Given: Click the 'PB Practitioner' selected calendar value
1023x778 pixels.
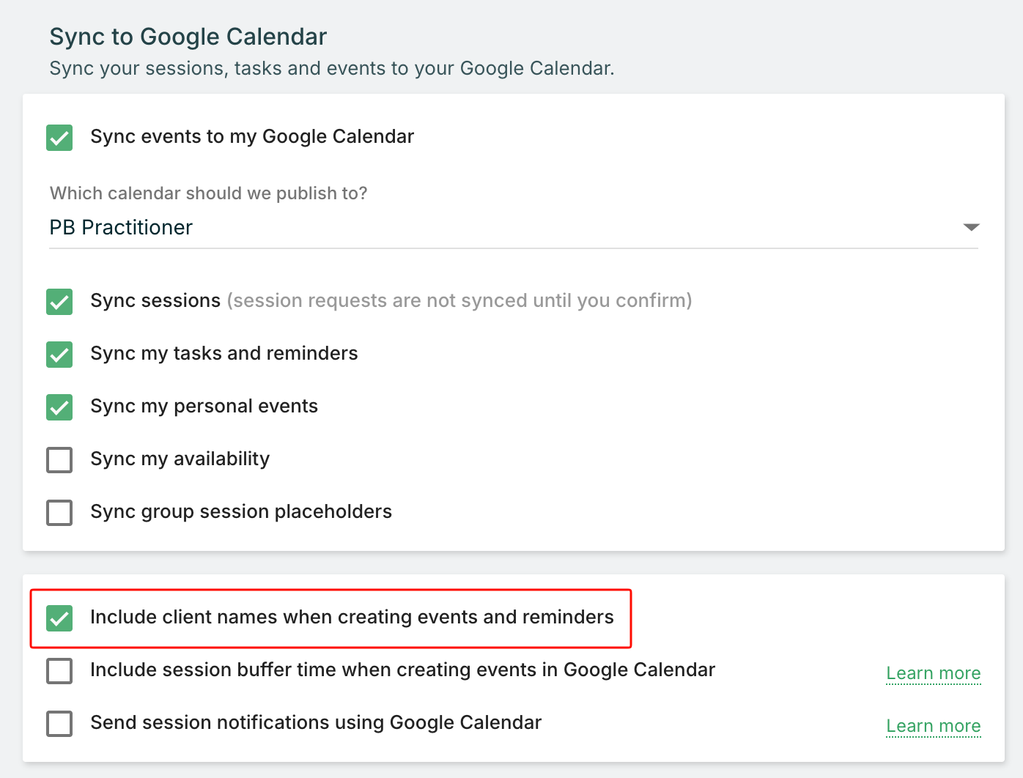Looking at the screenshot, I should pos(121,228).
